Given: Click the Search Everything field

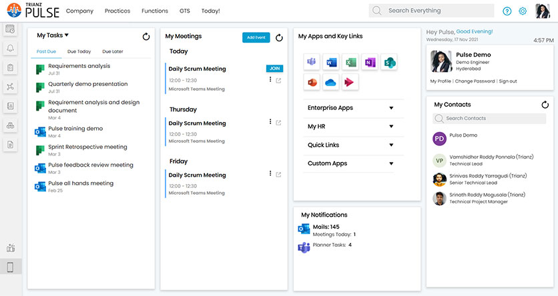Looking at the screenshot, I should tap(431, 11).
